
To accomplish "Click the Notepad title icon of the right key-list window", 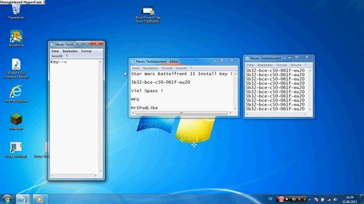I will pos(247,58).
